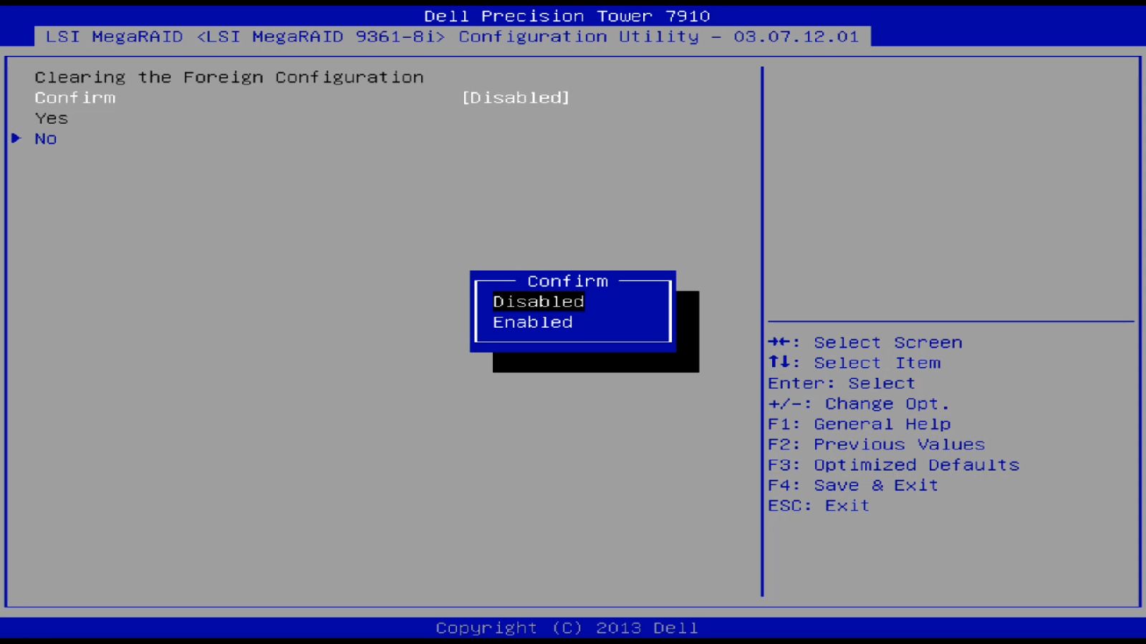Select the highlighted No entry with arrow indicator
Viewport: 1146px width, 644px height.
point(46,139)
